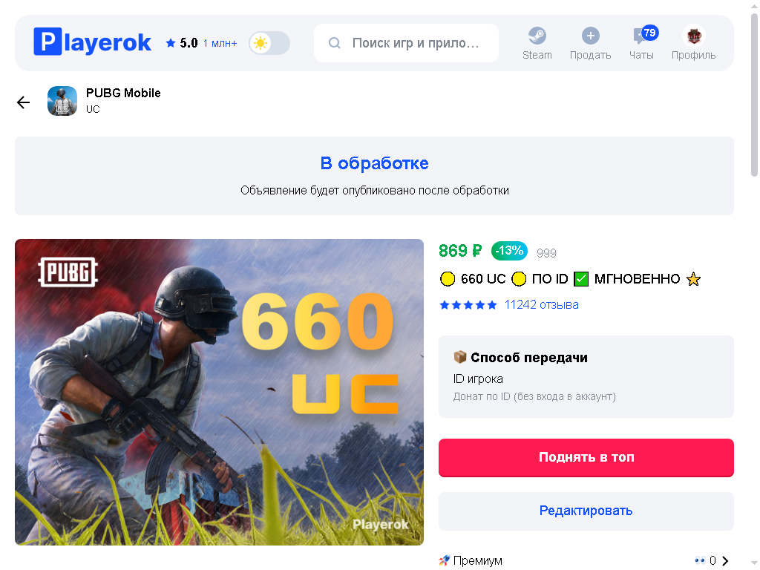Click the Поднять в топ button
Viewport: 760px width, 570px height.
[x=586, y=457]
